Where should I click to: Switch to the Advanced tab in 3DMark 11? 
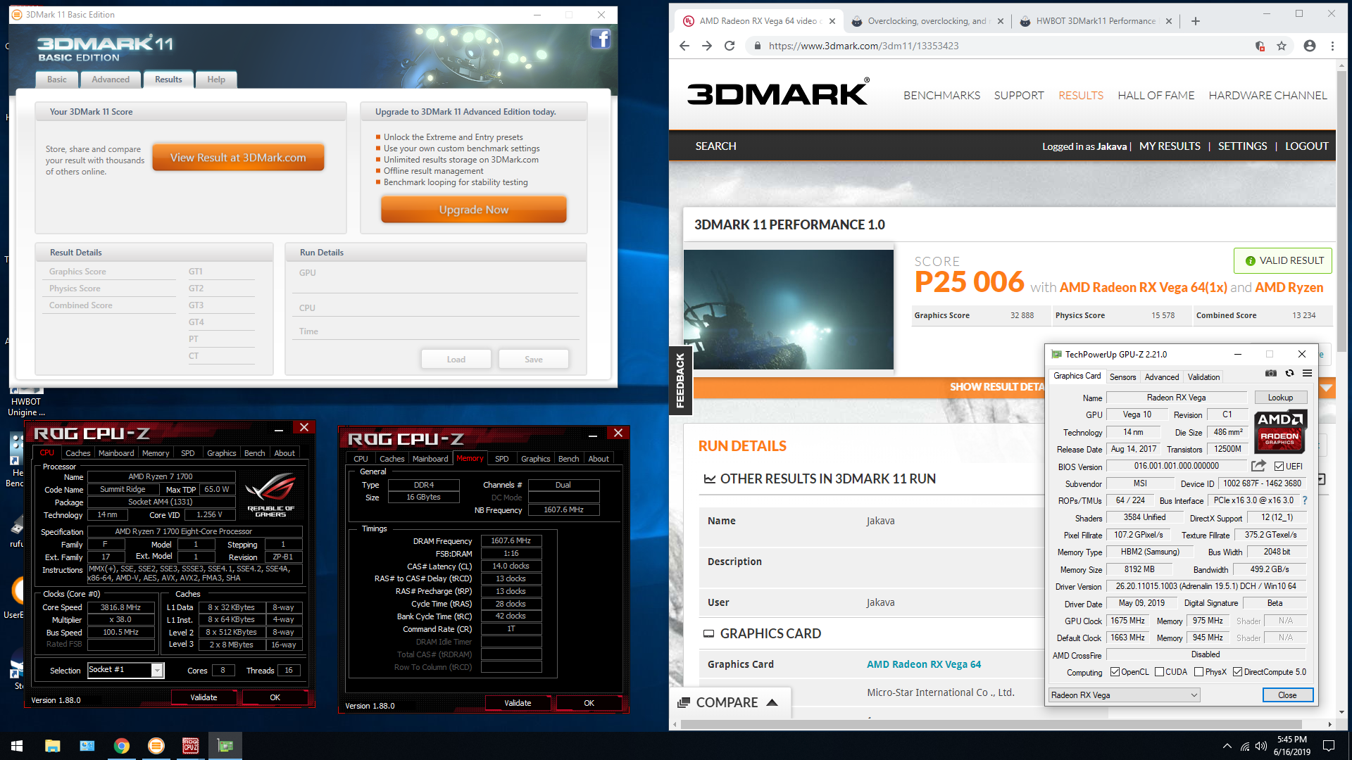111,80
